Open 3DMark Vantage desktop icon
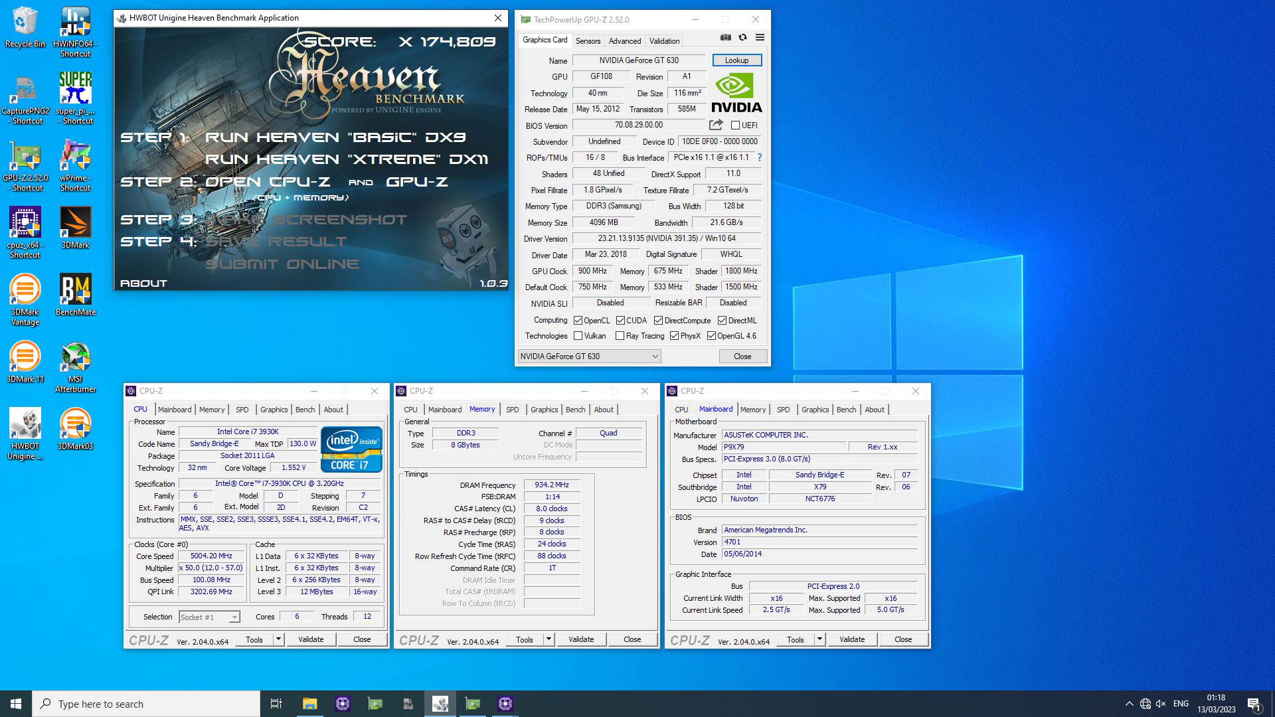 (25, 300)
